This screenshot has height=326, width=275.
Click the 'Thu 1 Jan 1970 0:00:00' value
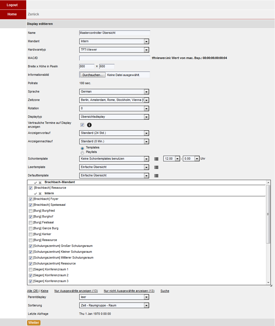pyautogui.click(x=95, y=314)
